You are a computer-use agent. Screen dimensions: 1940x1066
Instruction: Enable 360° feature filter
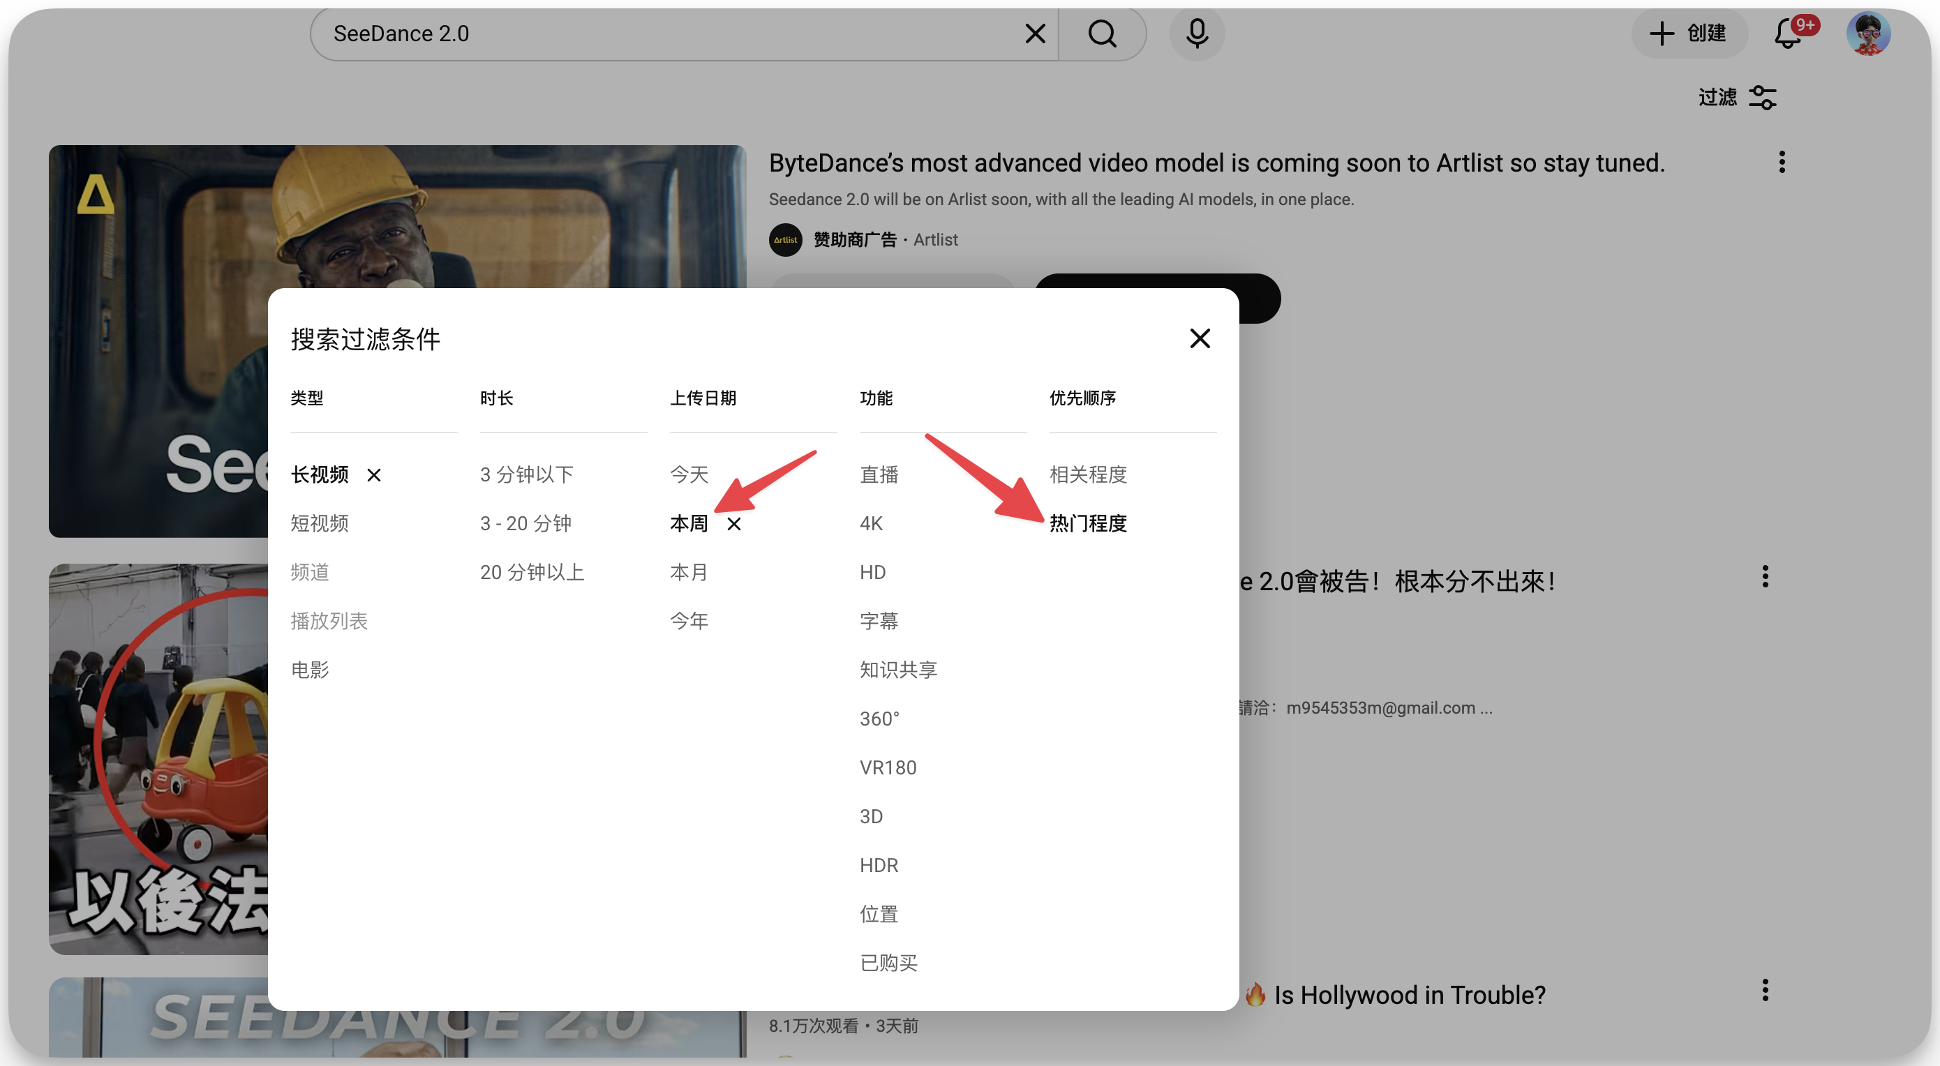point(879,720)
